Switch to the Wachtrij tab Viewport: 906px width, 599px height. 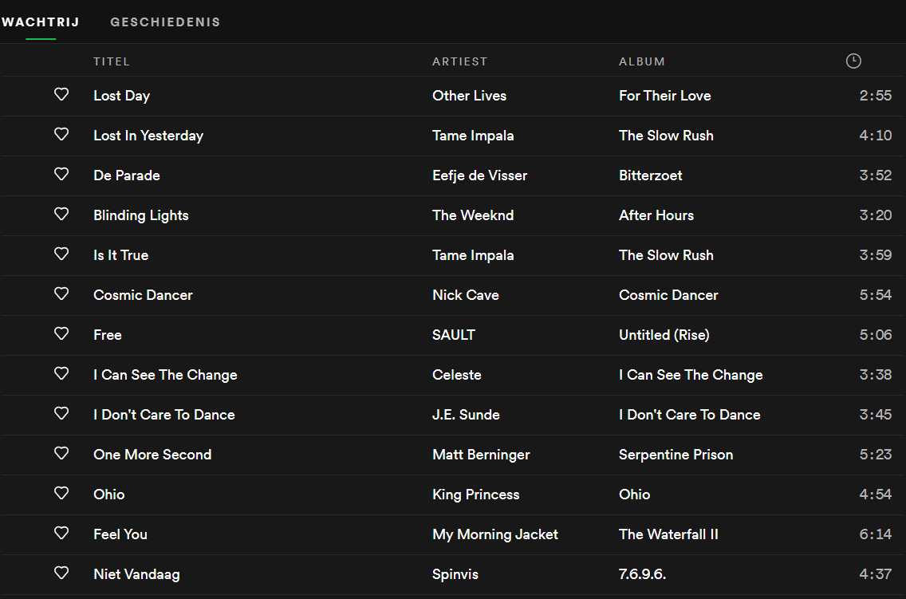coord(41,22)
